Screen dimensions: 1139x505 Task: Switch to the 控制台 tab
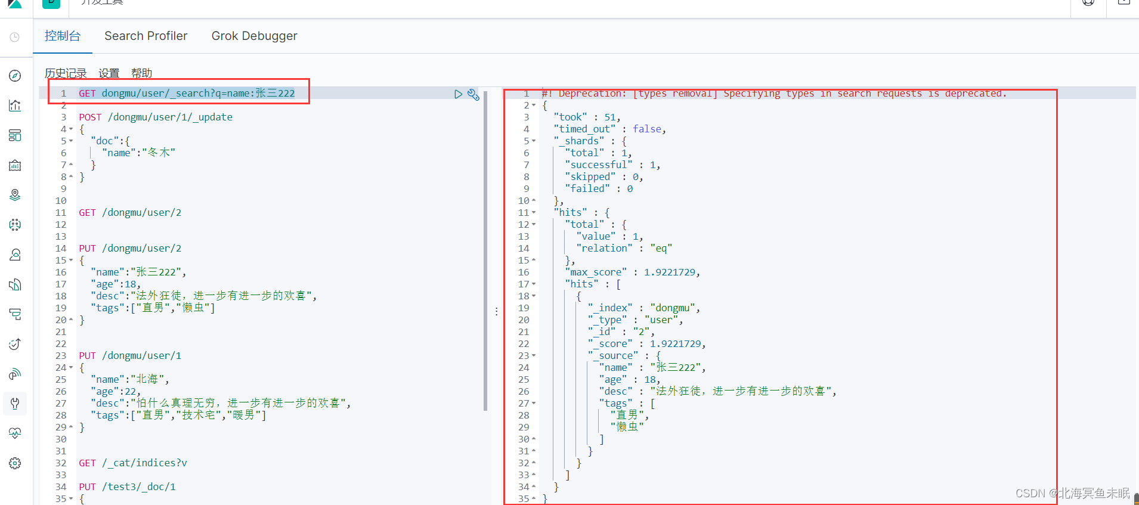click(x=63, y=36)
